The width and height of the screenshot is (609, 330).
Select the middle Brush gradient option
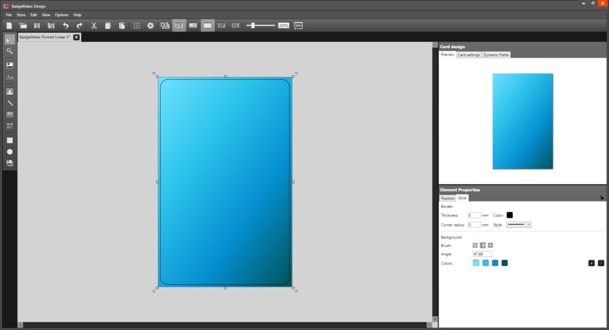482,245
